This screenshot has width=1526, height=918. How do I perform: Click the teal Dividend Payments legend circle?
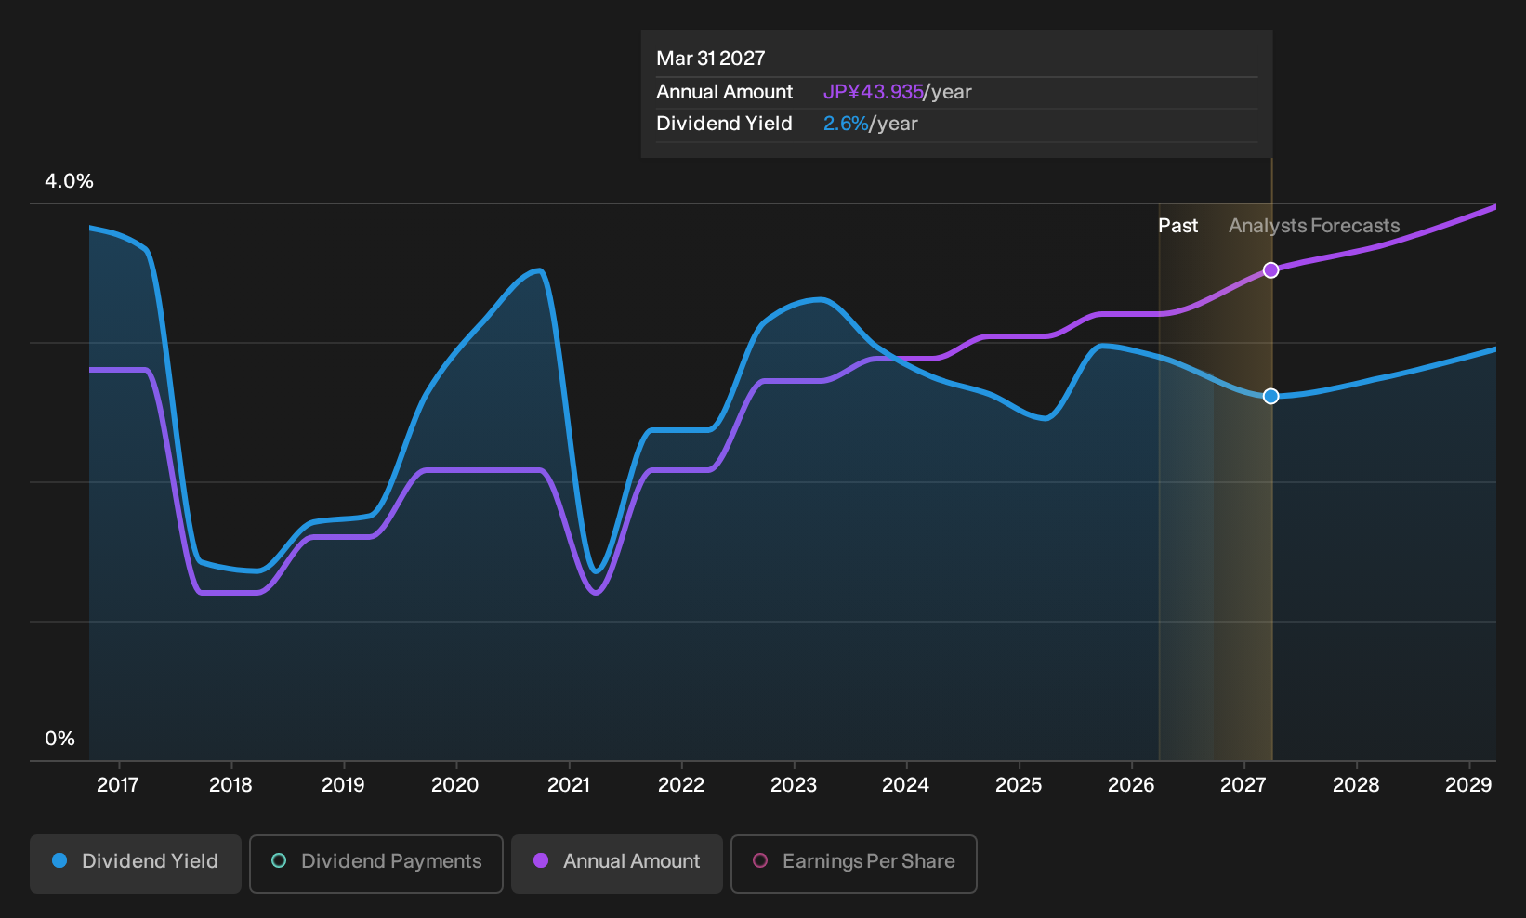(279, 861)
